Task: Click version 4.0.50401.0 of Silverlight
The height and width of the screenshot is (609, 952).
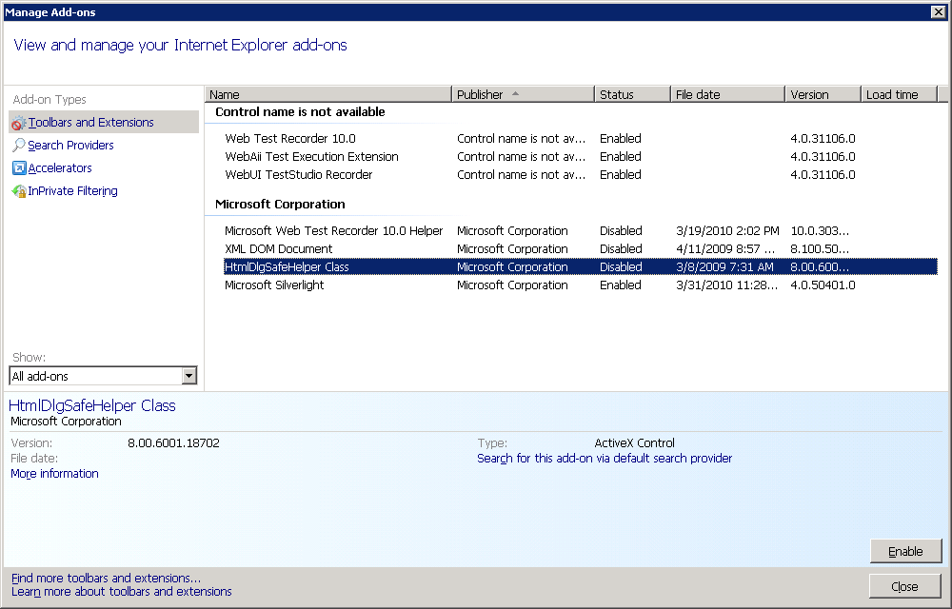Action: 823,285
